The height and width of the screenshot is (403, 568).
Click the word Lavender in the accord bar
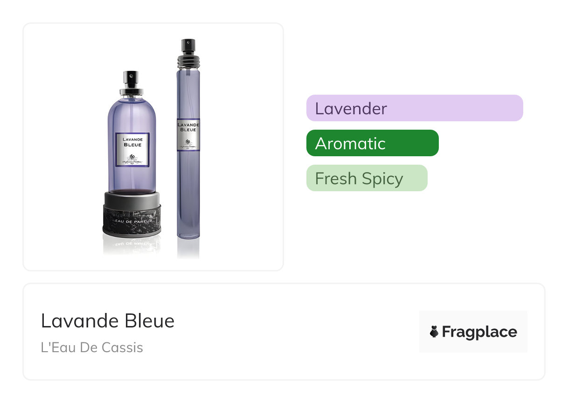point(351,109)
